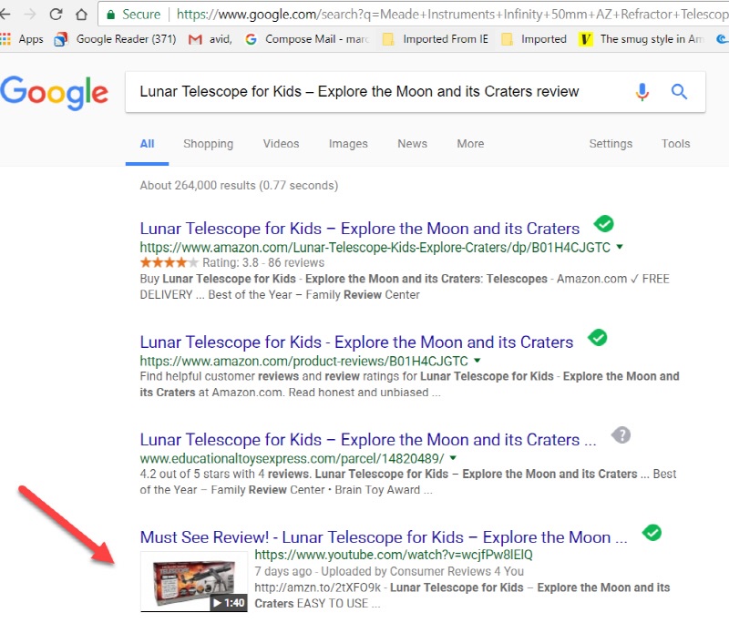Play the 1:40 telescope video thumbnail
The height and width of the screenshot is (633, 729).
coord(194,581)
